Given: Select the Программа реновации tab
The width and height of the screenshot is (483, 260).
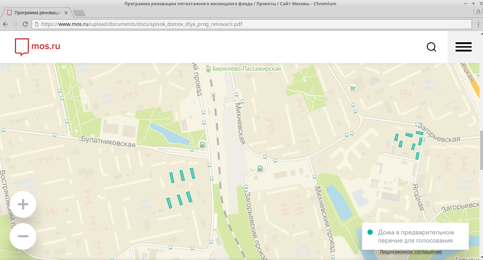Looking at the screenshot, I should [36, 13].
